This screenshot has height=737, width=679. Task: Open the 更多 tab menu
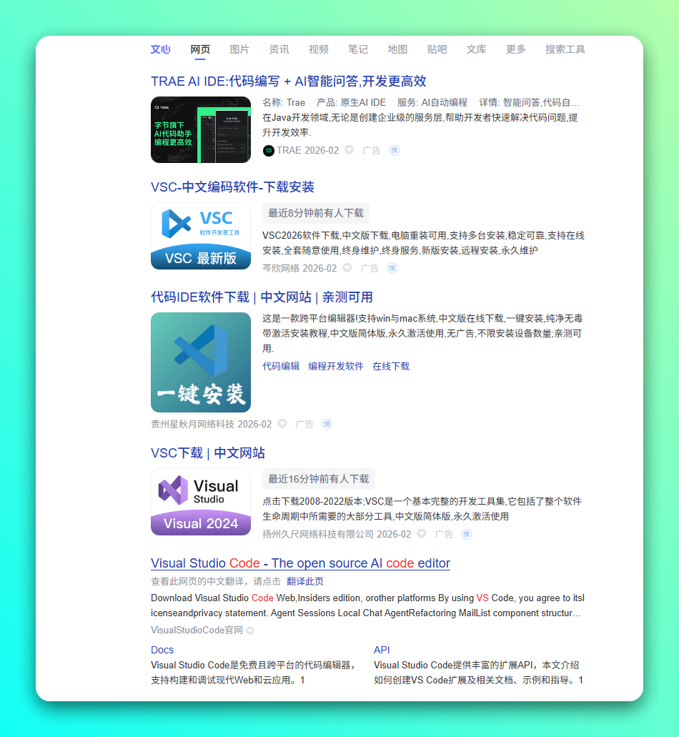point(515,49)
